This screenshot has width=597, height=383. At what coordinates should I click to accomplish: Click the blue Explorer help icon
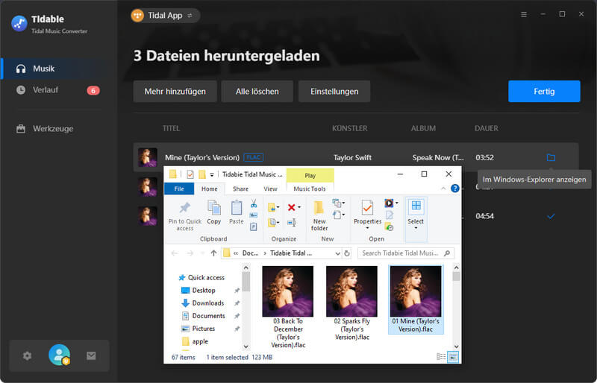click(454, 189)
